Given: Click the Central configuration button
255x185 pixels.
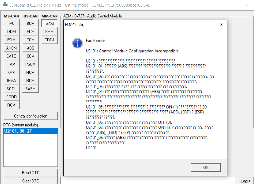Looking at the screenshot, I should (x=31, y=116).
